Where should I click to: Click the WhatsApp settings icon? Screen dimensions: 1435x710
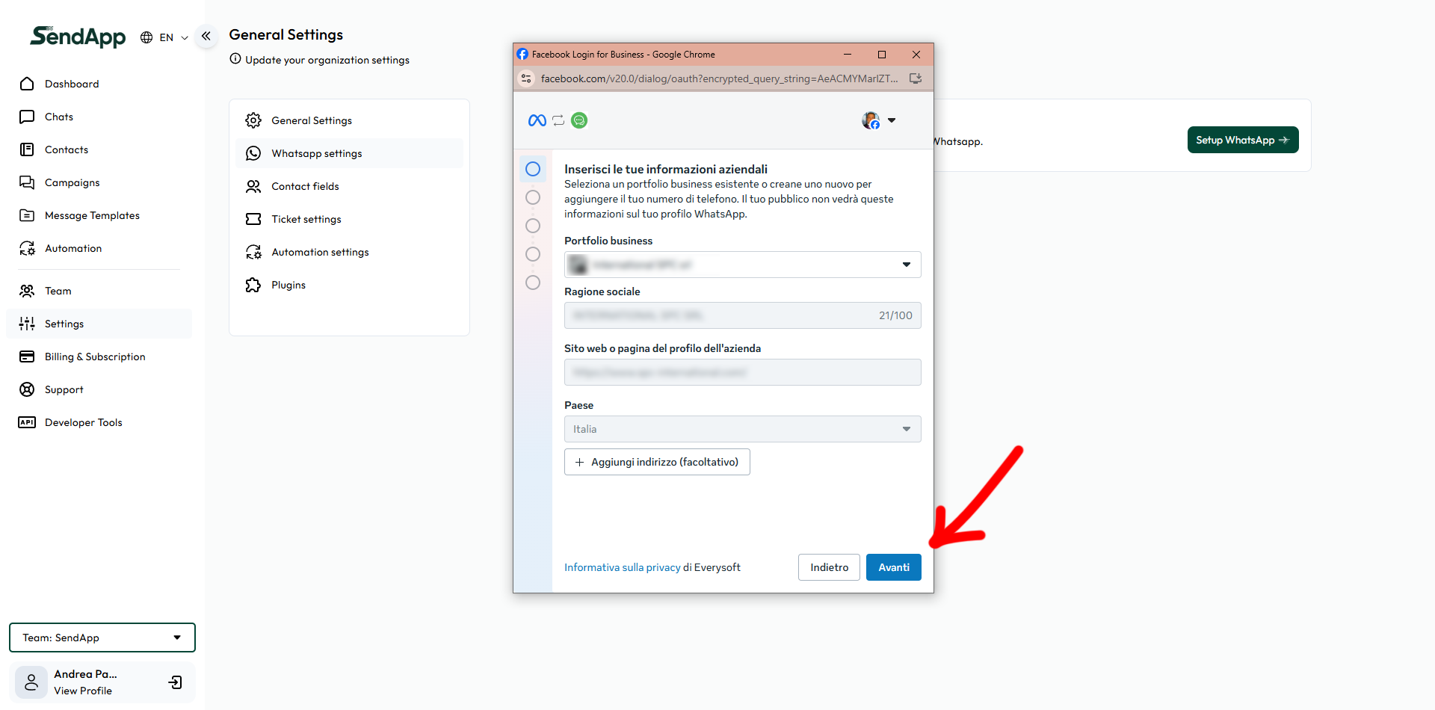pyautogui.click(x=253, y=153)
